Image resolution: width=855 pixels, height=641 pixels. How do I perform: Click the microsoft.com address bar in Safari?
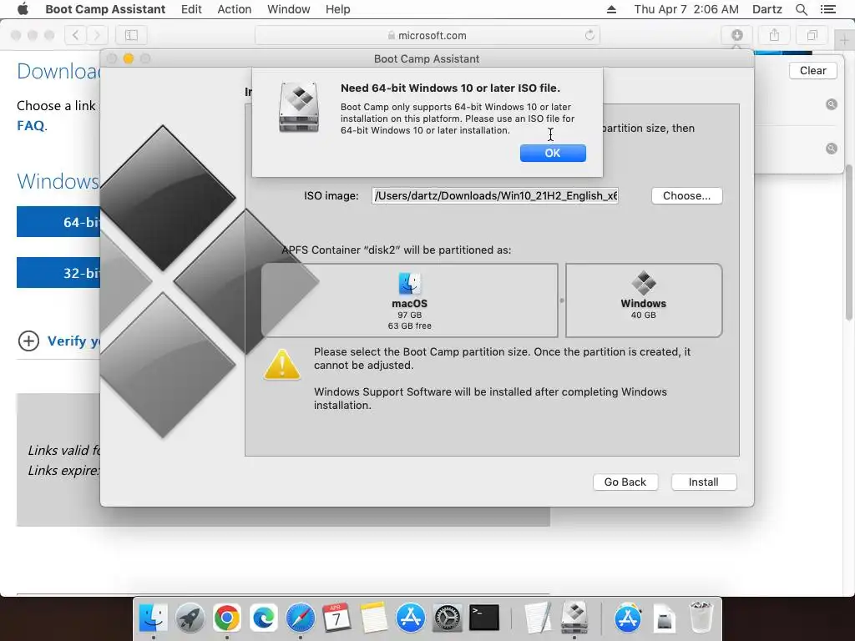click(x=427, y=35)
